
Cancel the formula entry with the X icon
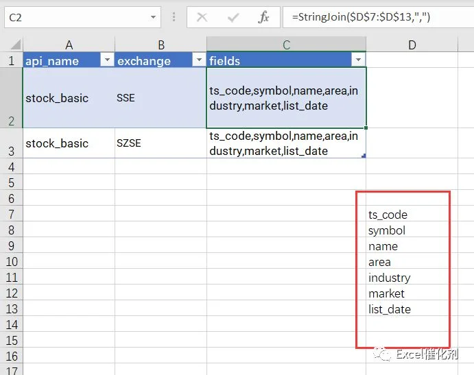click(x=202, y=17)
